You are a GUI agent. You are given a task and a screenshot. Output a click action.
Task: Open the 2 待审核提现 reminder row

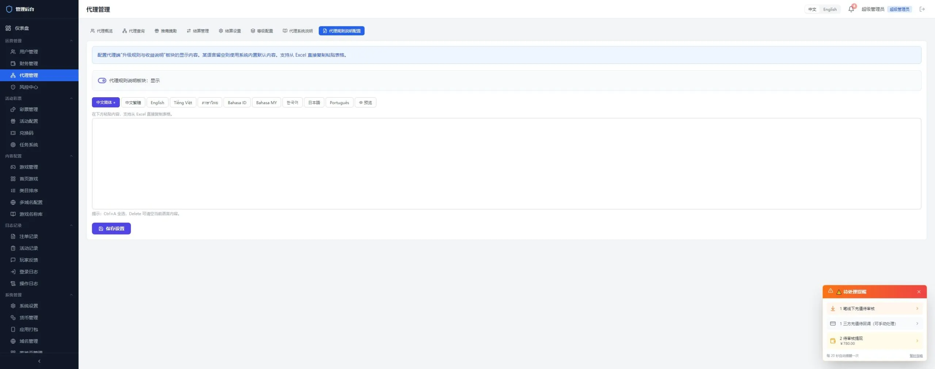[x=875, y=341]
